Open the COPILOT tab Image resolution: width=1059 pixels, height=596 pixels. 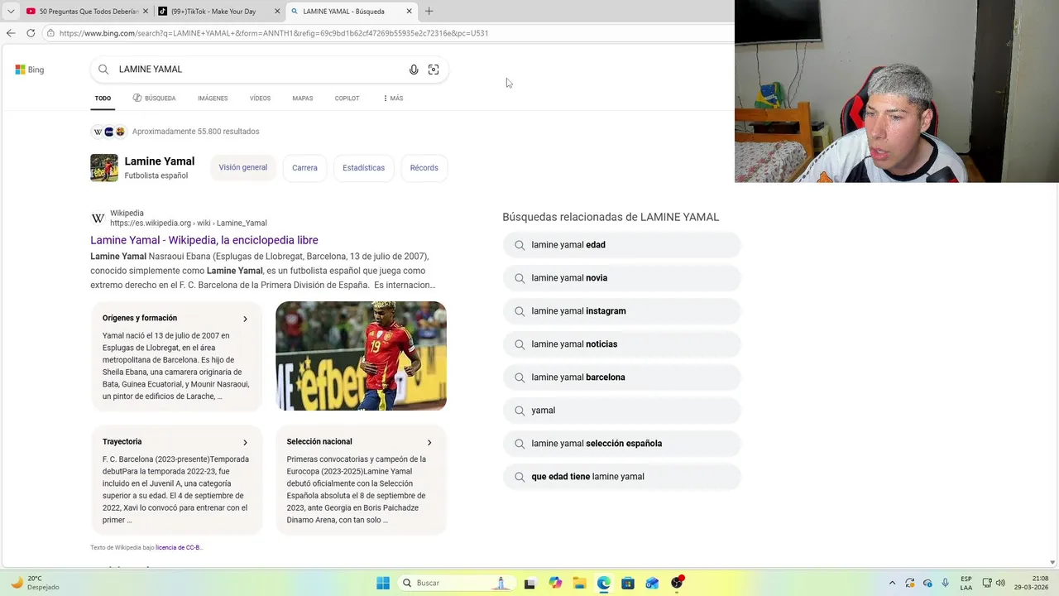coord(347,99)
